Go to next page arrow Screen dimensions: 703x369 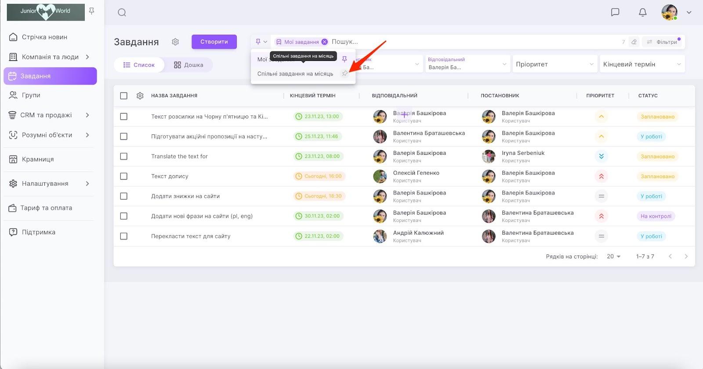(686, 256)
